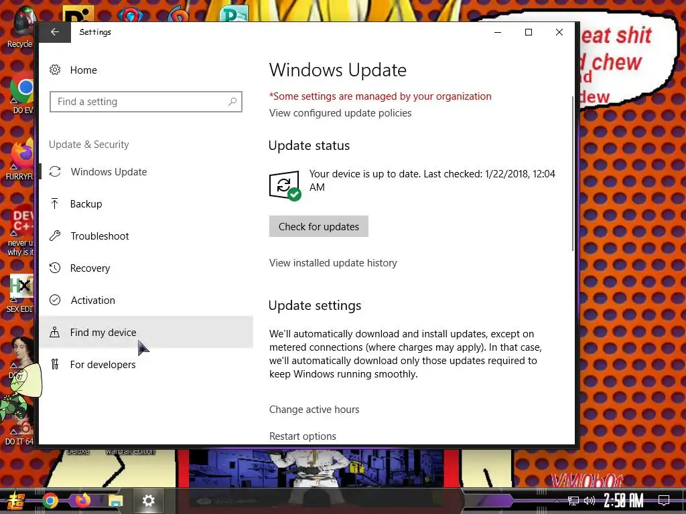This screenshot has height=514, width=686.
Task: Open the network icon in system tray
Action: pos(573,501)
